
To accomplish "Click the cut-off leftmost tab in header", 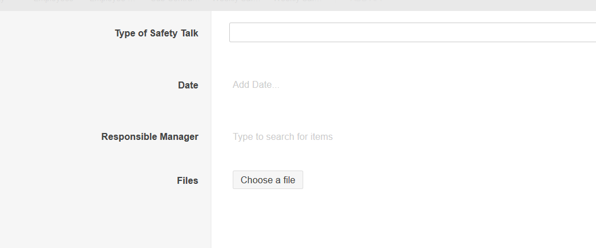I will point(3,2).
